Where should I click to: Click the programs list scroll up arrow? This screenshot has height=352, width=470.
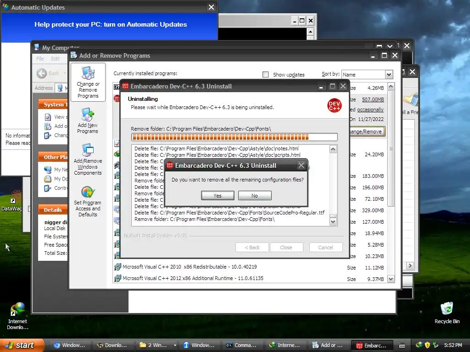[x=391, y=87]
